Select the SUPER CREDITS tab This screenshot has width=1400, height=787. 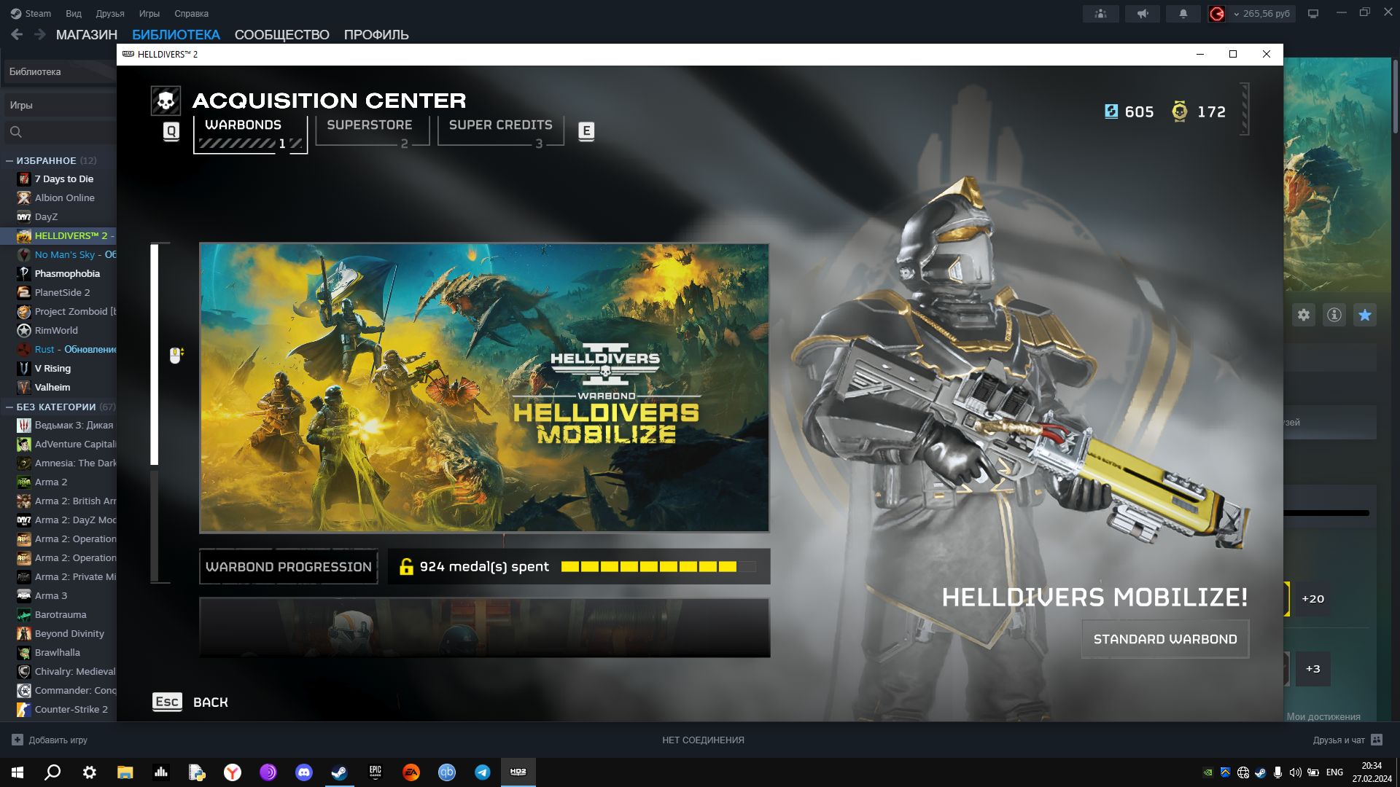(x=501, y=132)
